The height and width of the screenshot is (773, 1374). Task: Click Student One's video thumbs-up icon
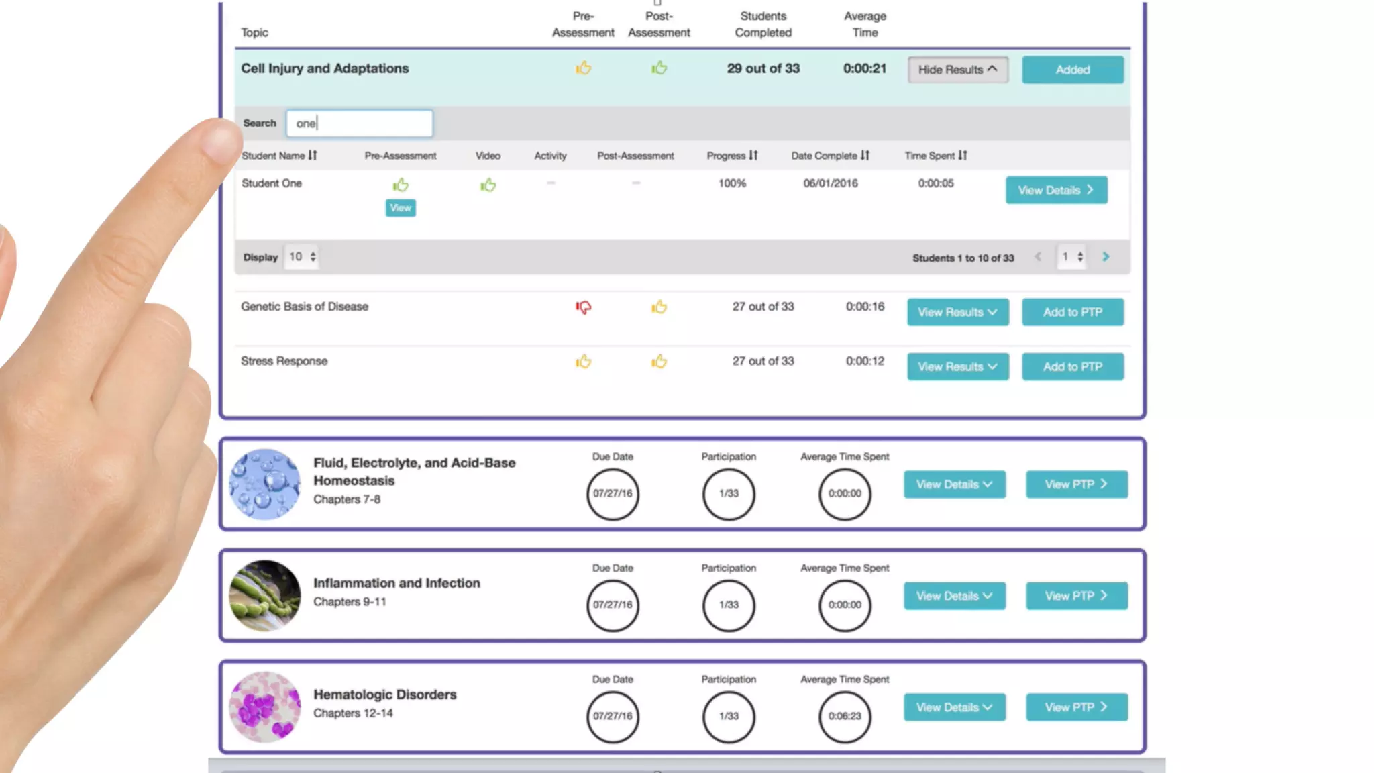488,185
